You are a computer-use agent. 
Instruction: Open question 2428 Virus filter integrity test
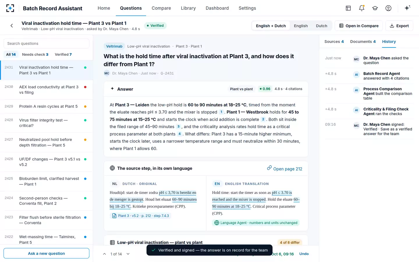47,123
